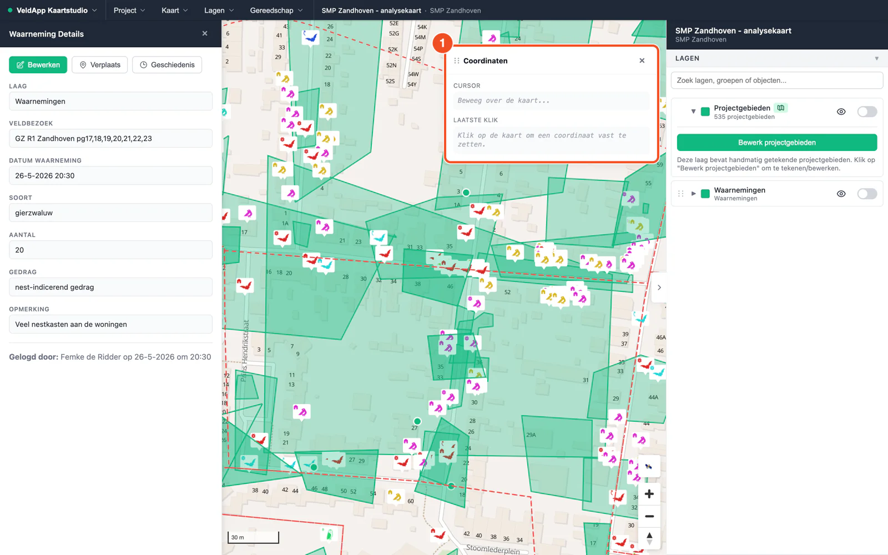Select the blue bird marker at top of map
Screen dimensions: 888x555
click(311, 38)
